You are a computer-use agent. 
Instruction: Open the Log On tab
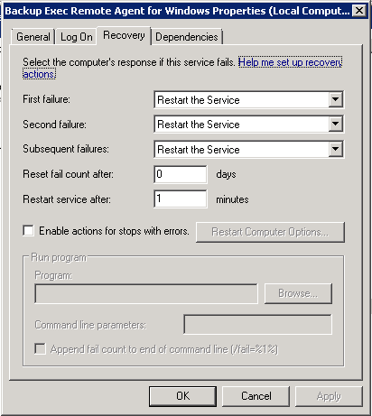point(77,37)
